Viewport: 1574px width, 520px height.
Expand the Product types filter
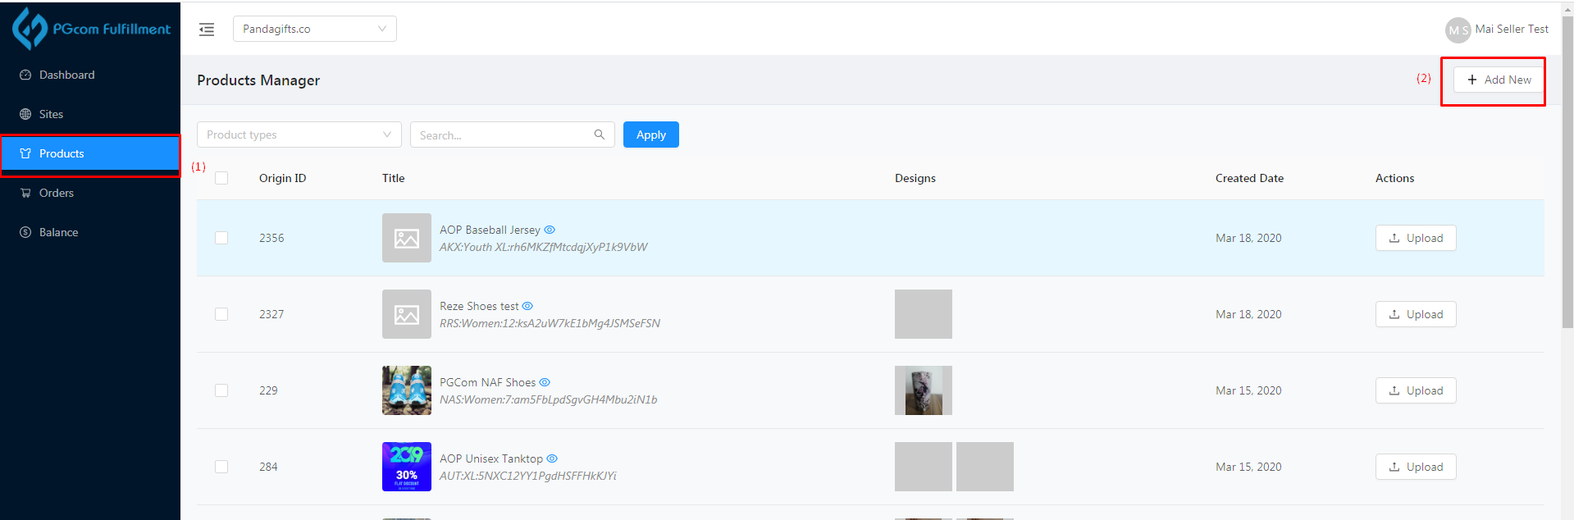tap(299, 135)
